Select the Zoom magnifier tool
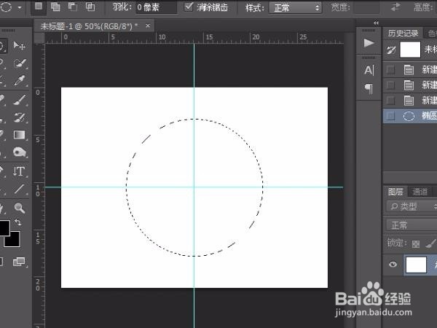The image size is (437, 328). pos(19,208)
